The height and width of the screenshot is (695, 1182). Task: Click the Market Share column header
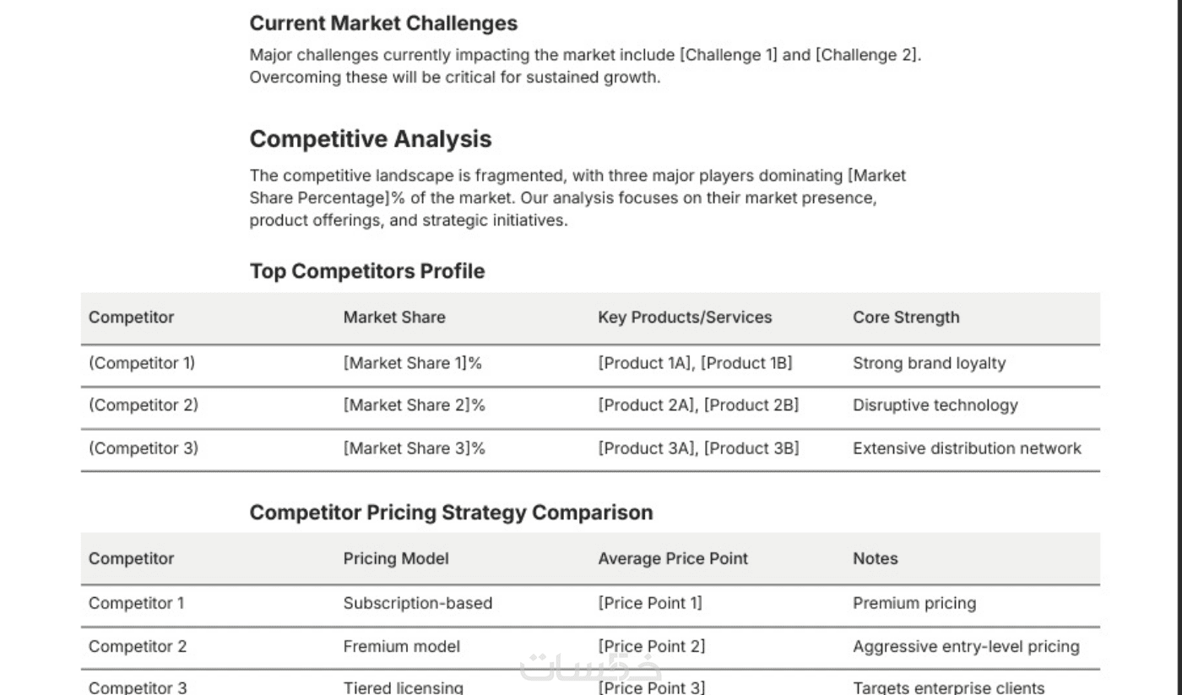click(x=393, y=318)
